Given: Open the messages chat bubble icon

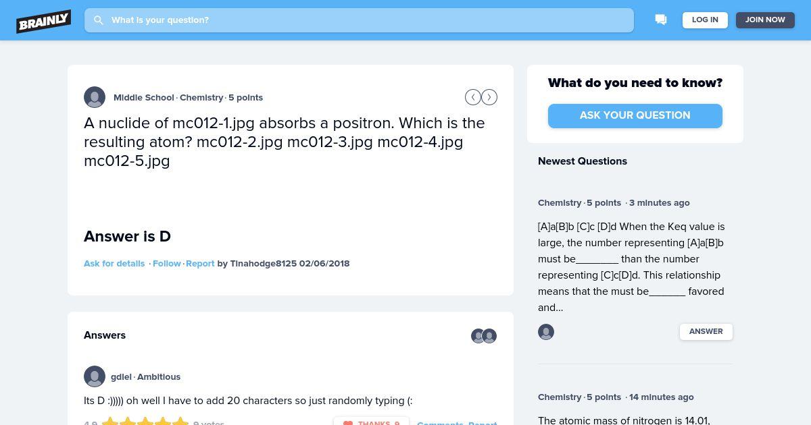Looking at the screenshot, I should [661, 20].
